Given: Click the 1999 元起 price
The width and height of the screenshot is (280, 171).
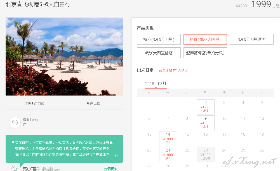Looking at the screenshot, I should click(265, 4).
